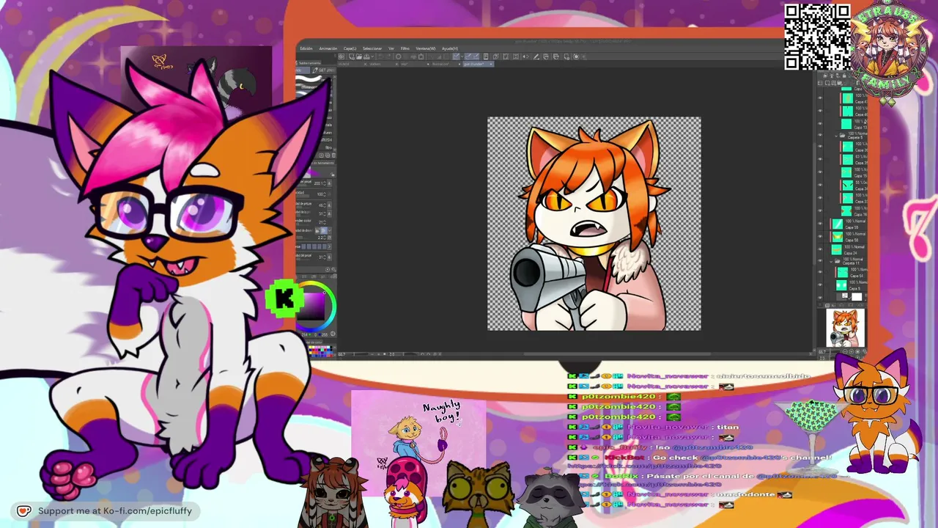
Task: Select the Capa 64 layer thumbnail
Action: pos(842,272)
